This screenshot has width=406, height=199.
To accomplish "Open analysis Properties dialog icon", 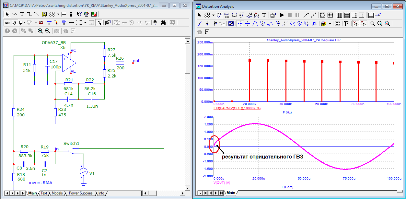I will tap(273, 15).
